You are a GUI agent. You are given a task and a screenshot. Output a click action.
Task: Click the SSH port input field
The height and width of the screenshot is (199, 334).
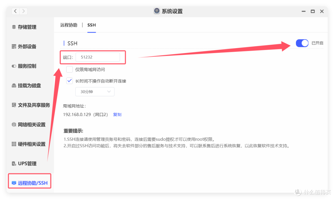pyautogui.click(x=98, y=57)
